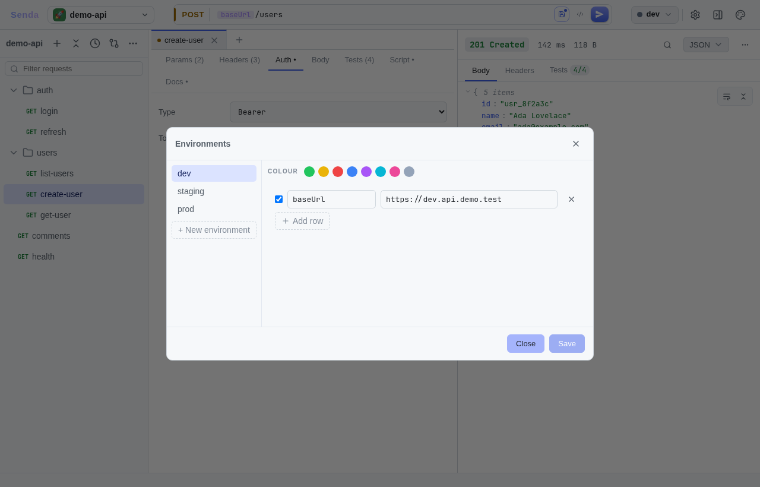
Task: Open a new request tab
Action: tap(239, 40)
